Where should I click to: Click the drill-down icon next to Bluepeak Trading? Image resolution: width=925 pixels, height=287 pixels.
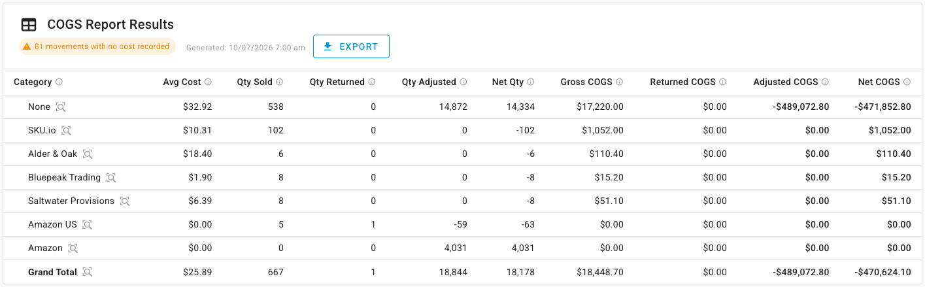click(x=111, y=177)
